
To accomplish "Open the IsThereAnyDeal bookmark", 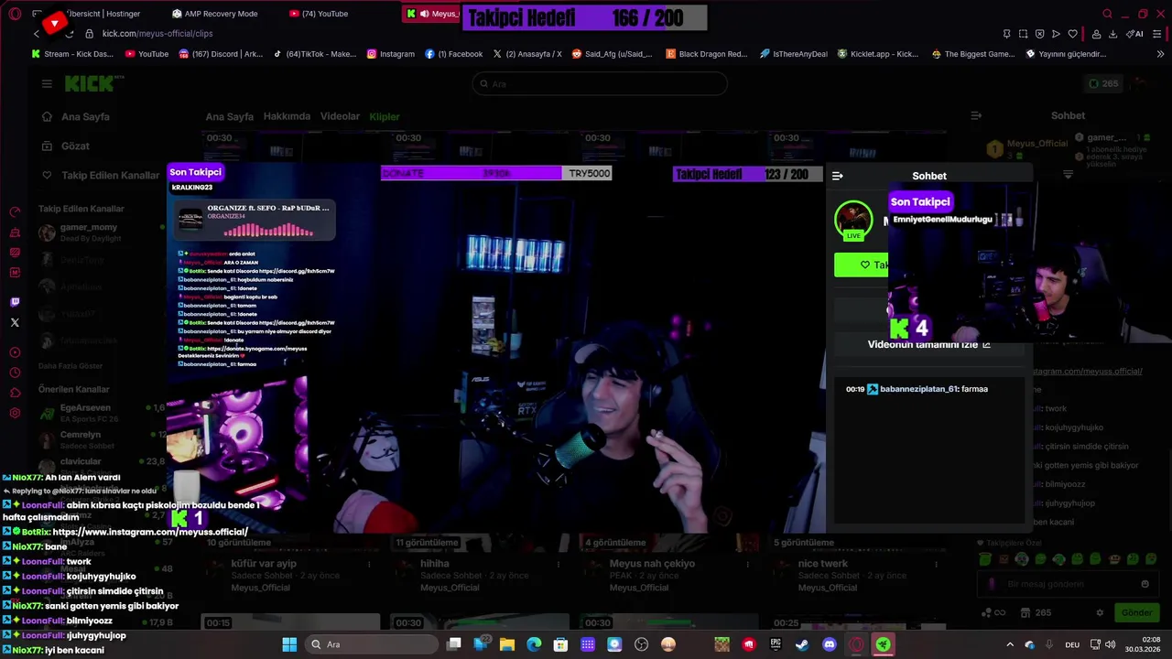I will (x=794, y=54).
